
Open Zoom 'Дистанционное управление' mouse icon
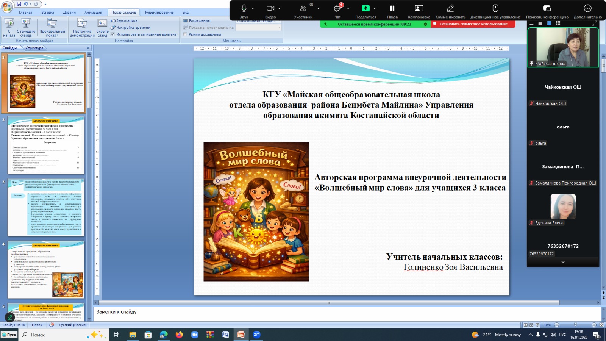[x=495, y=8]
